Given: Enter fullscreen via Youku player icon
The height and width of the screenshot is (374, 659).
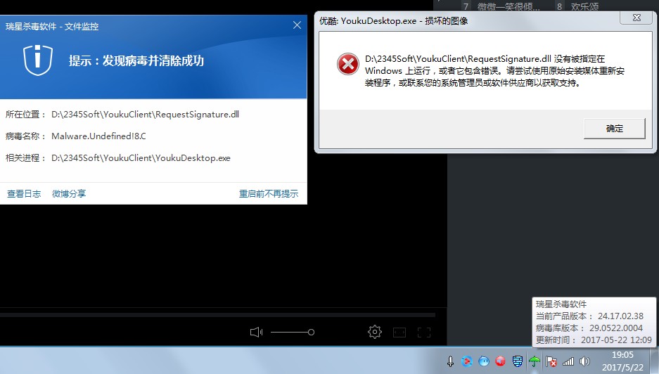Looking at the screenshot, I should click(424, 333).
